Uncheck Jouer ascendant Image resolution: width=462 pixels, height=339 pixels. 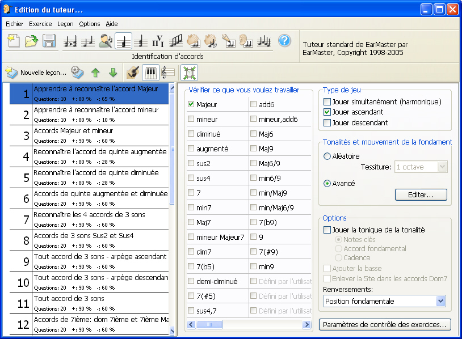[327, 112]
